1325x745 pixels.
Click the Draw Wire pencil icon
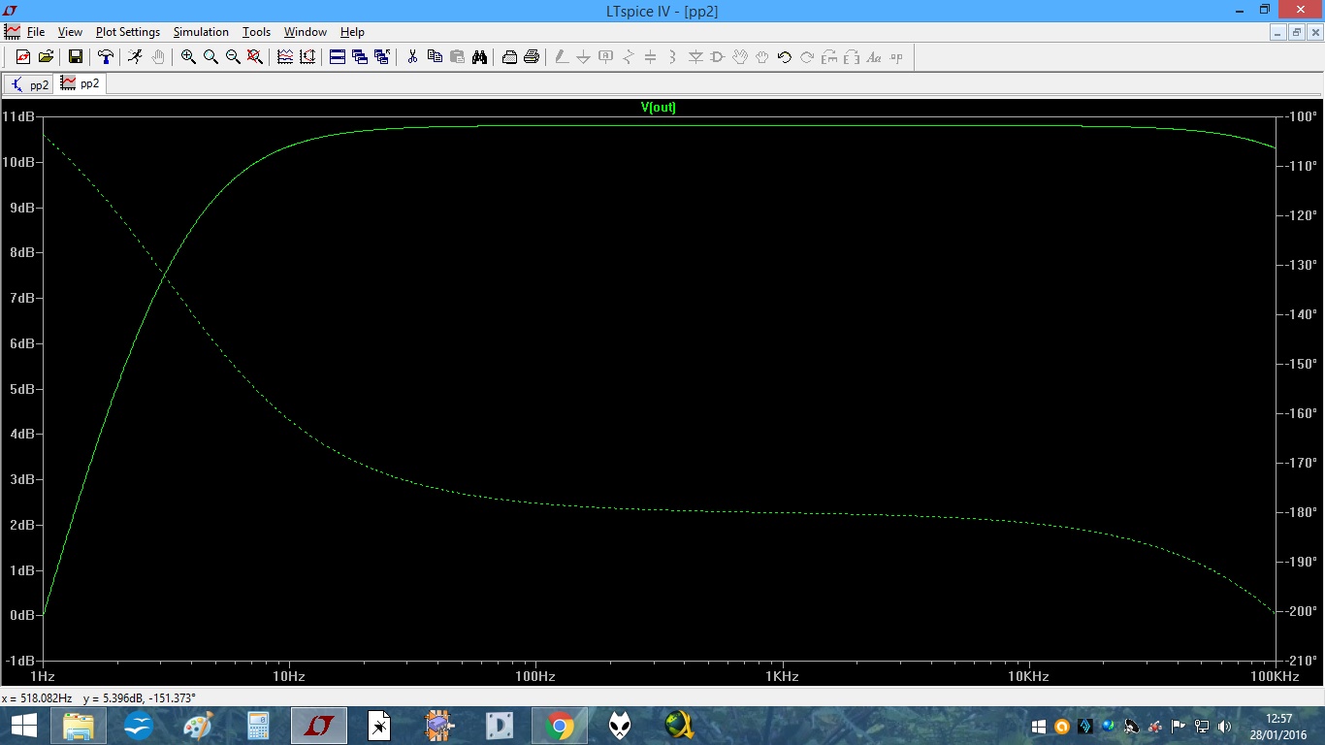point(562,57)
